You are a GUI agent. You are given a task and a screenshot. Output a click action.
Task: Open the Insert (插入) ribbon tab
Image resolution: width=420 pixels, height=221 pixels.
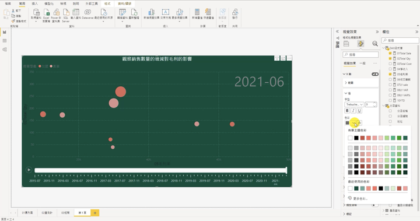[35, 3]
